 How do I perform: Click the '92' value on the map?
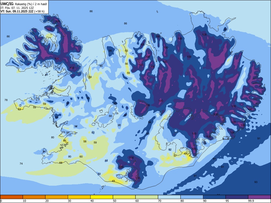coord(76,126)
